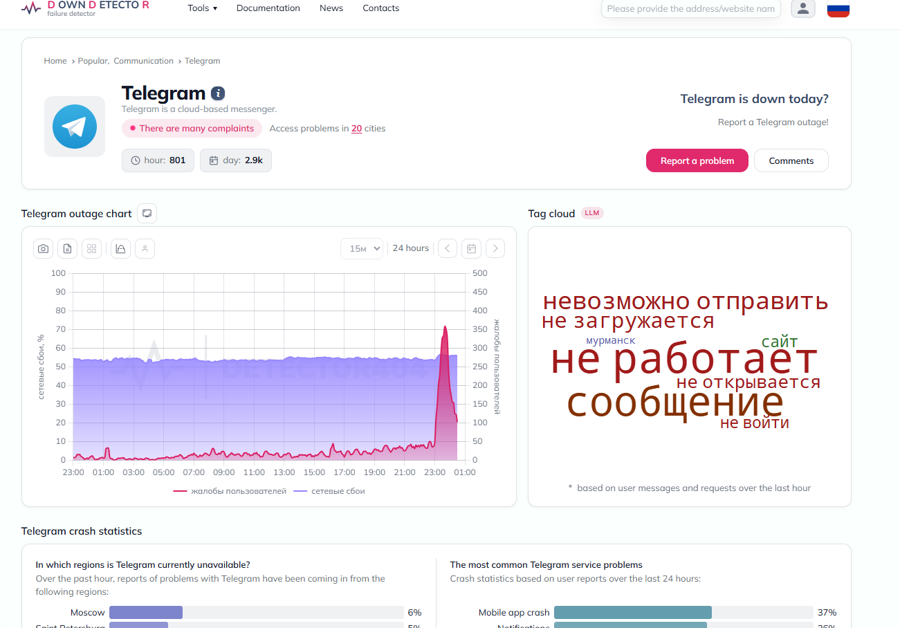Click the 'сайт' tag
The image size is (900, 628).
click(780, 342)
